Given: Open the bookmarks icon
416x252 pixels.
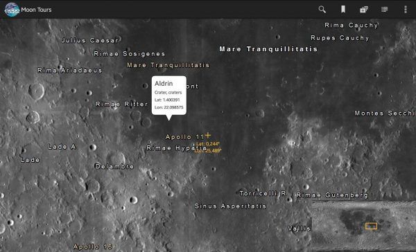Looking at the screenshot, I should pos(343,10).
